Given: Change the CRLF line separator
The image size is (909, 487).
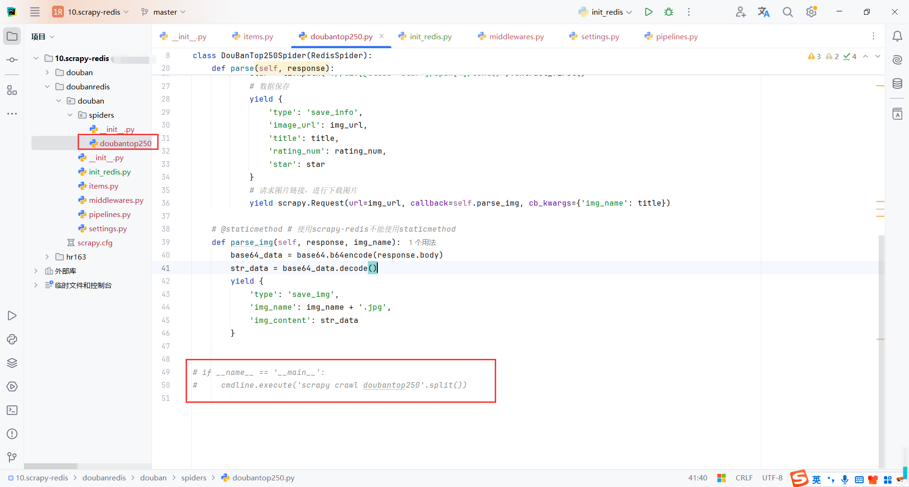Looking at the screenshot, I should (744, 478).
